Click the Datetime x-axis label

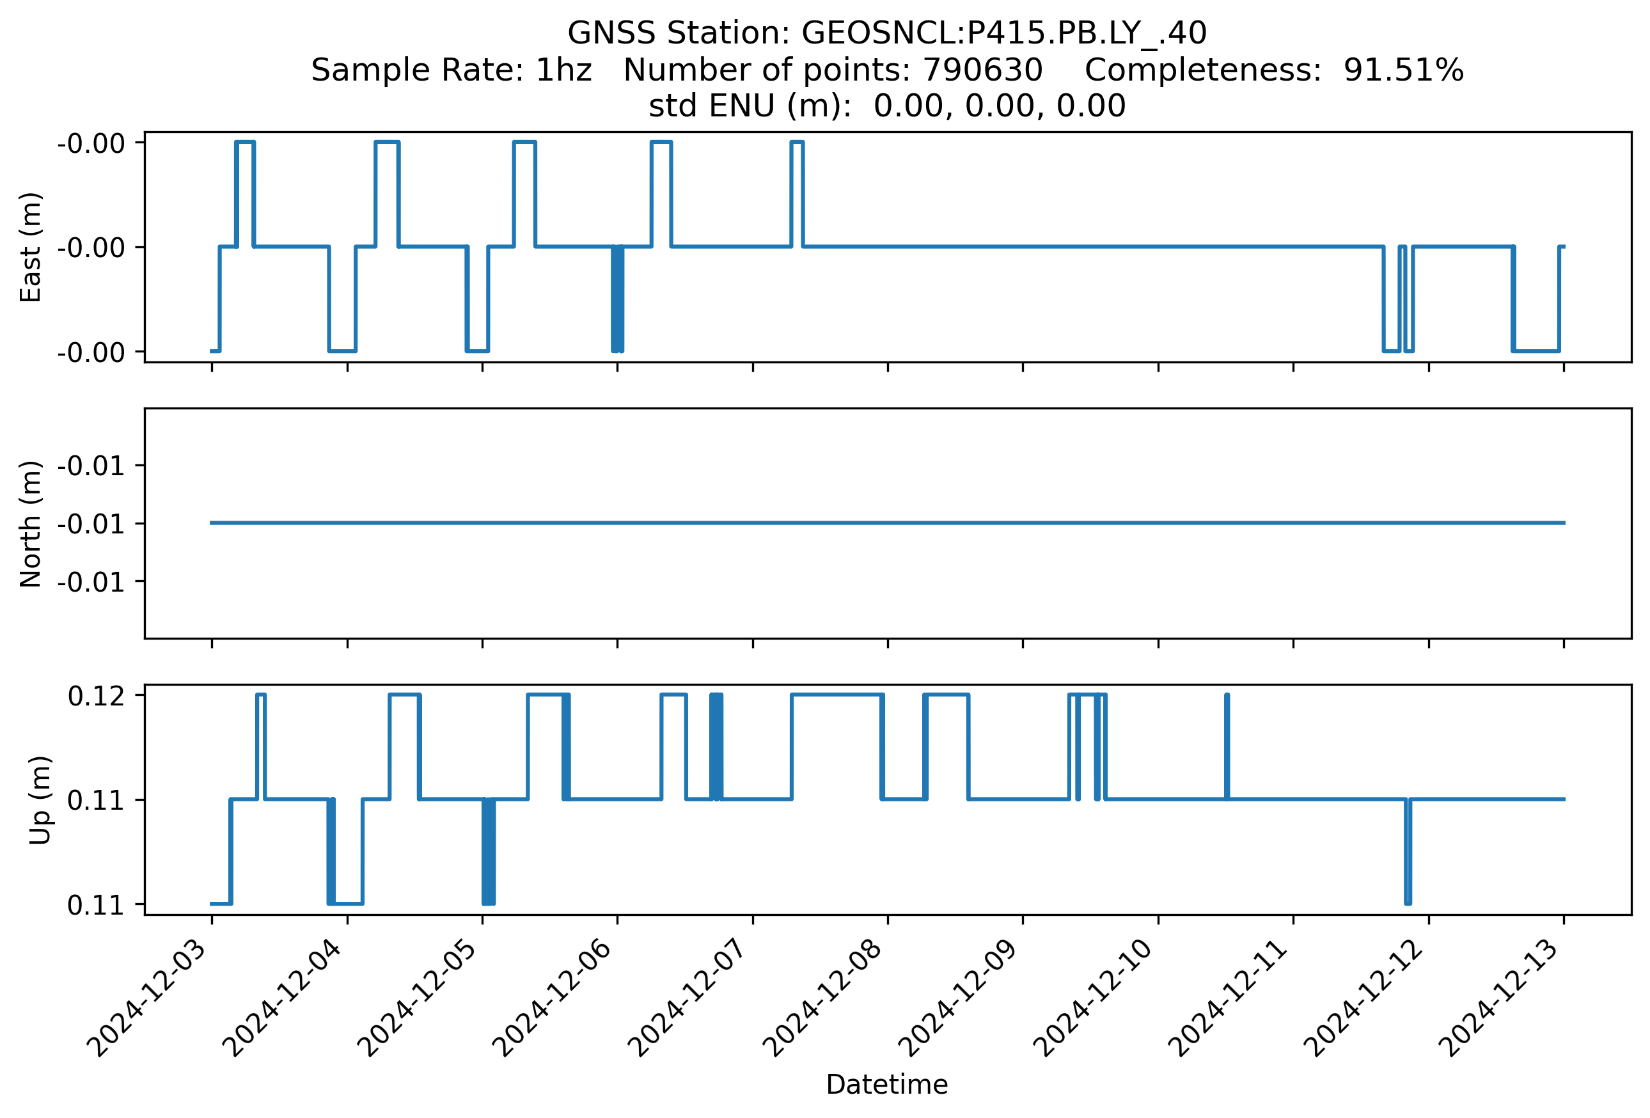[x=886, y=1085]
